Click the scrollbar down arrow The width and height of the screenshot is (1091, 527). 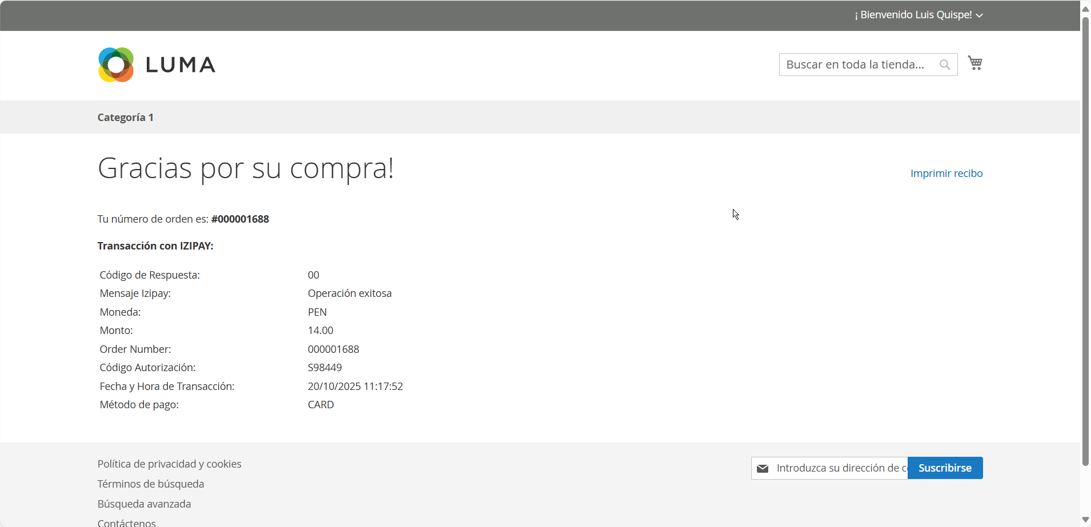coord(1085,520)
